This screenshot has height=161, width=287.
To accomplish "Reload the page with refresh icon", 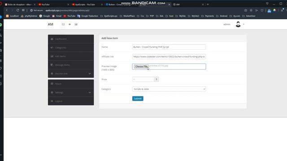I will (x=17, y=10).
